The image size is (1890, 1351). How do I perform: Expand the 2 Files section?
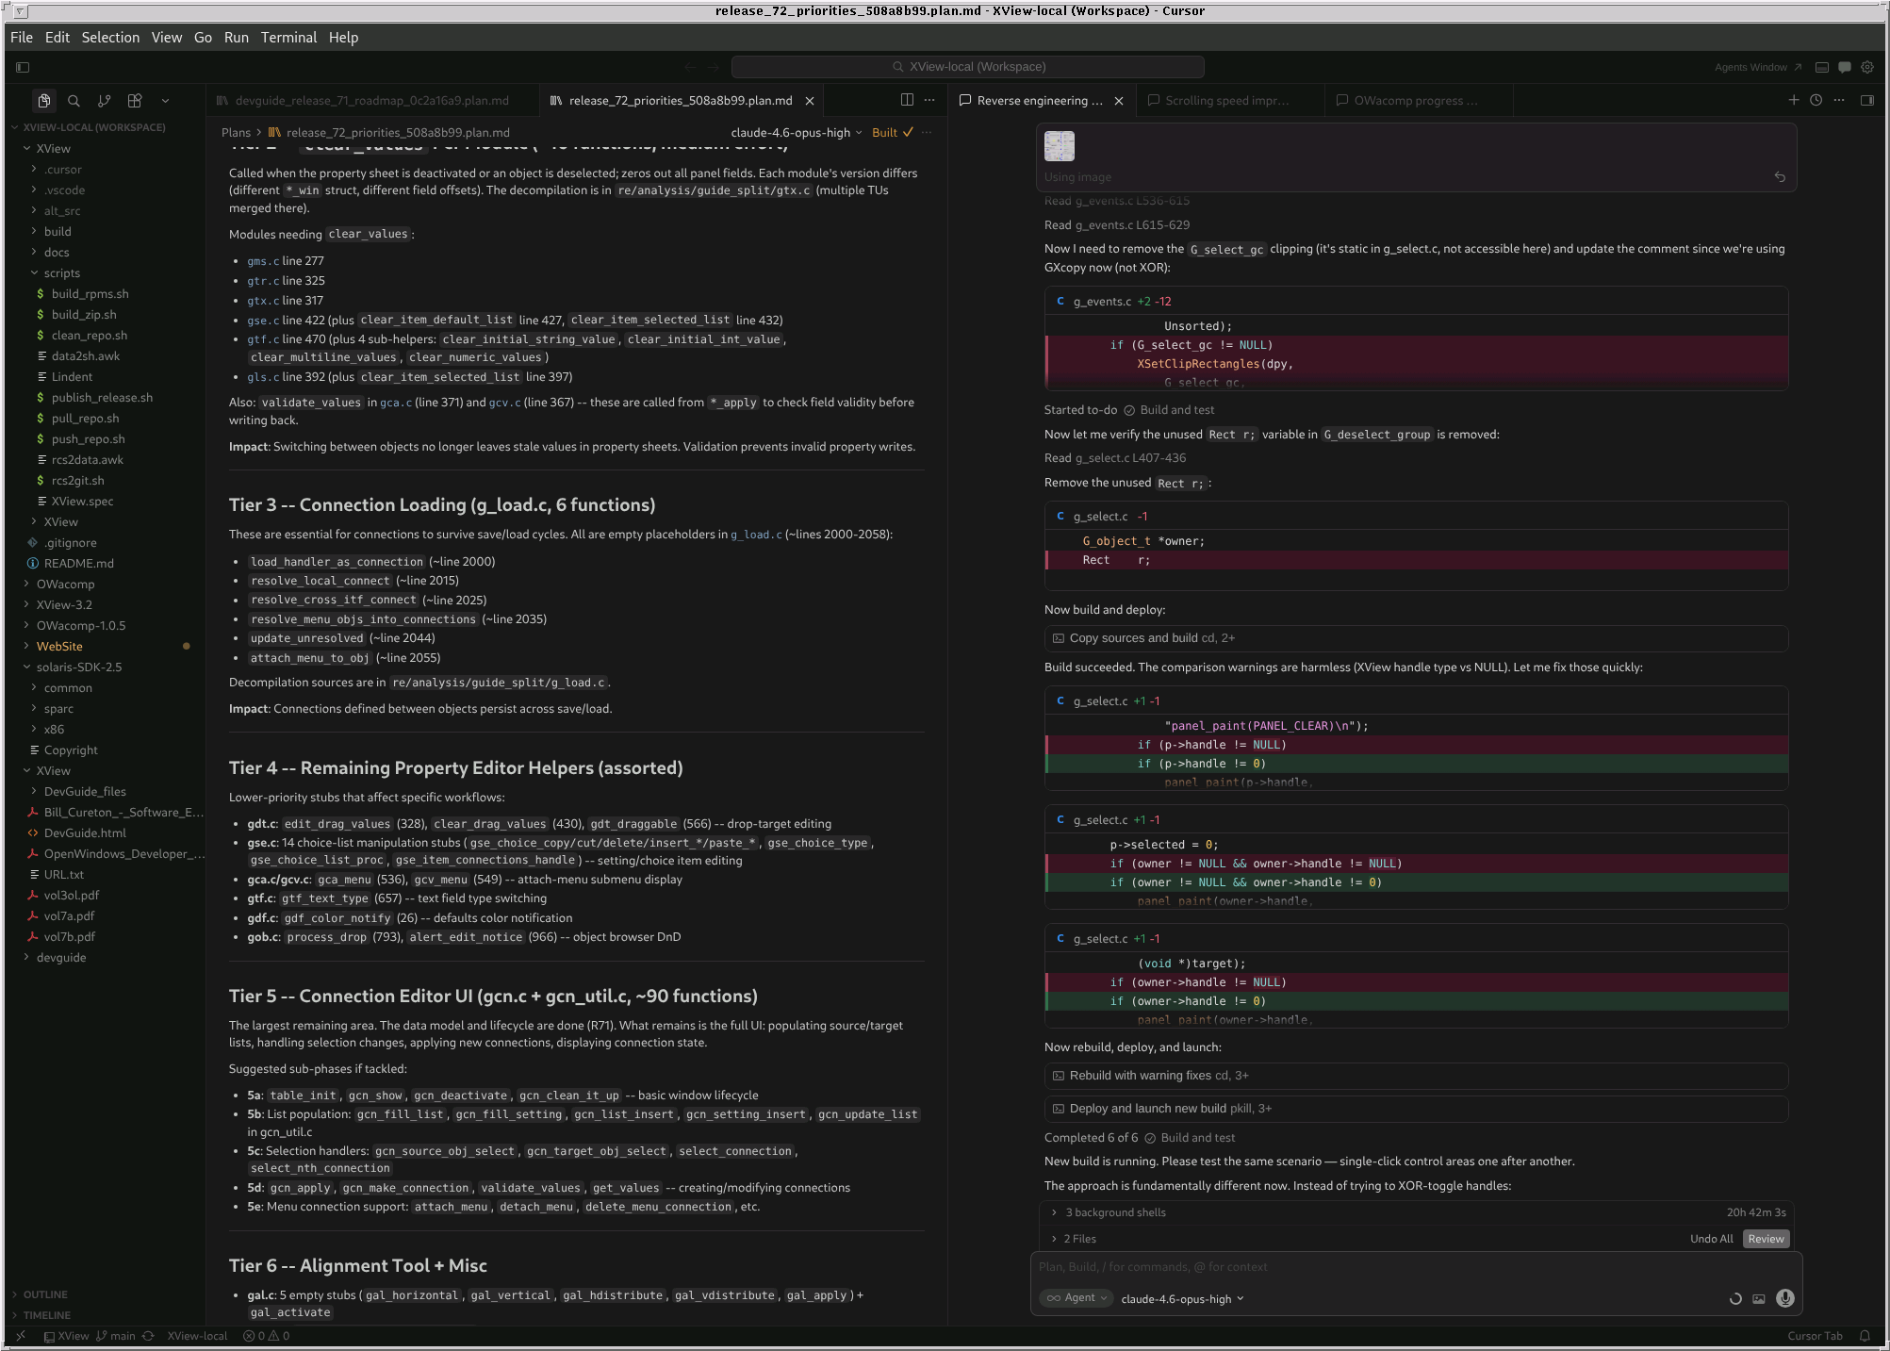tap(1079, 1239)
